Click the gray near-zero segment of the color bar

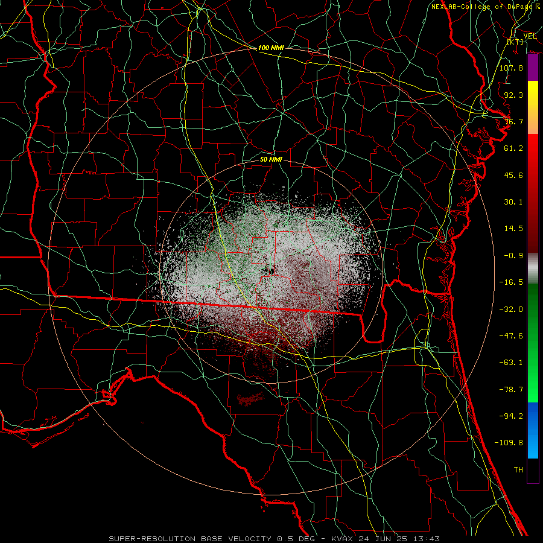533,268
